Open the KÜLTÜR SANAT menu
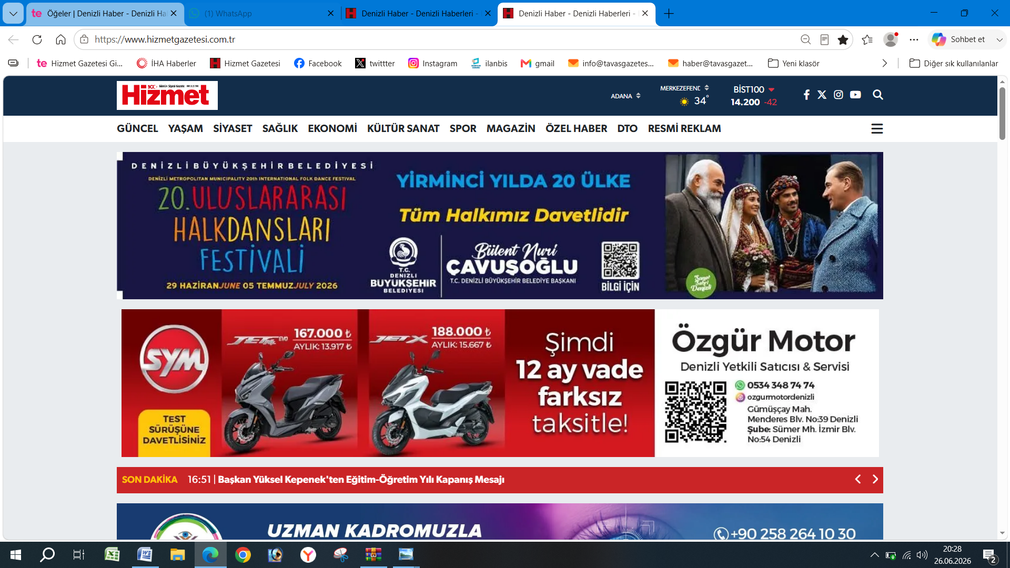The width and height of the screenshot is (1010, 568). point(403,128)
